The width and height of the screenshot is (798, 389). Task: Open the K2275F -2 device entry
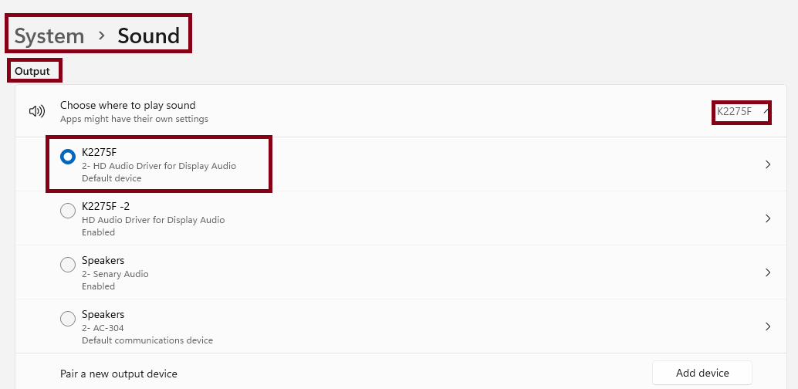[401, 218]
